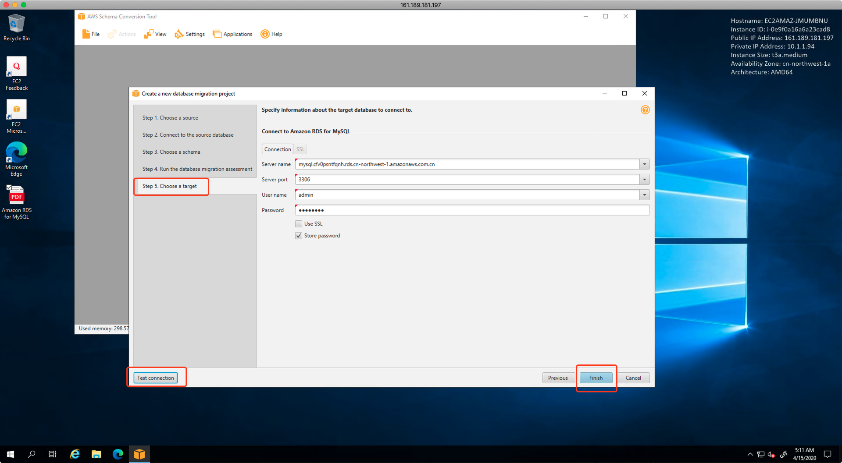Open the Help toolbar menu
Screen dimensions: 842x463
[x=271, y=34]
